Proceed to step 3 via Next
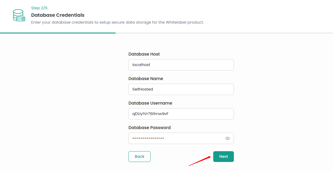Screen dimensions: 333x173 tap(223, 156)
